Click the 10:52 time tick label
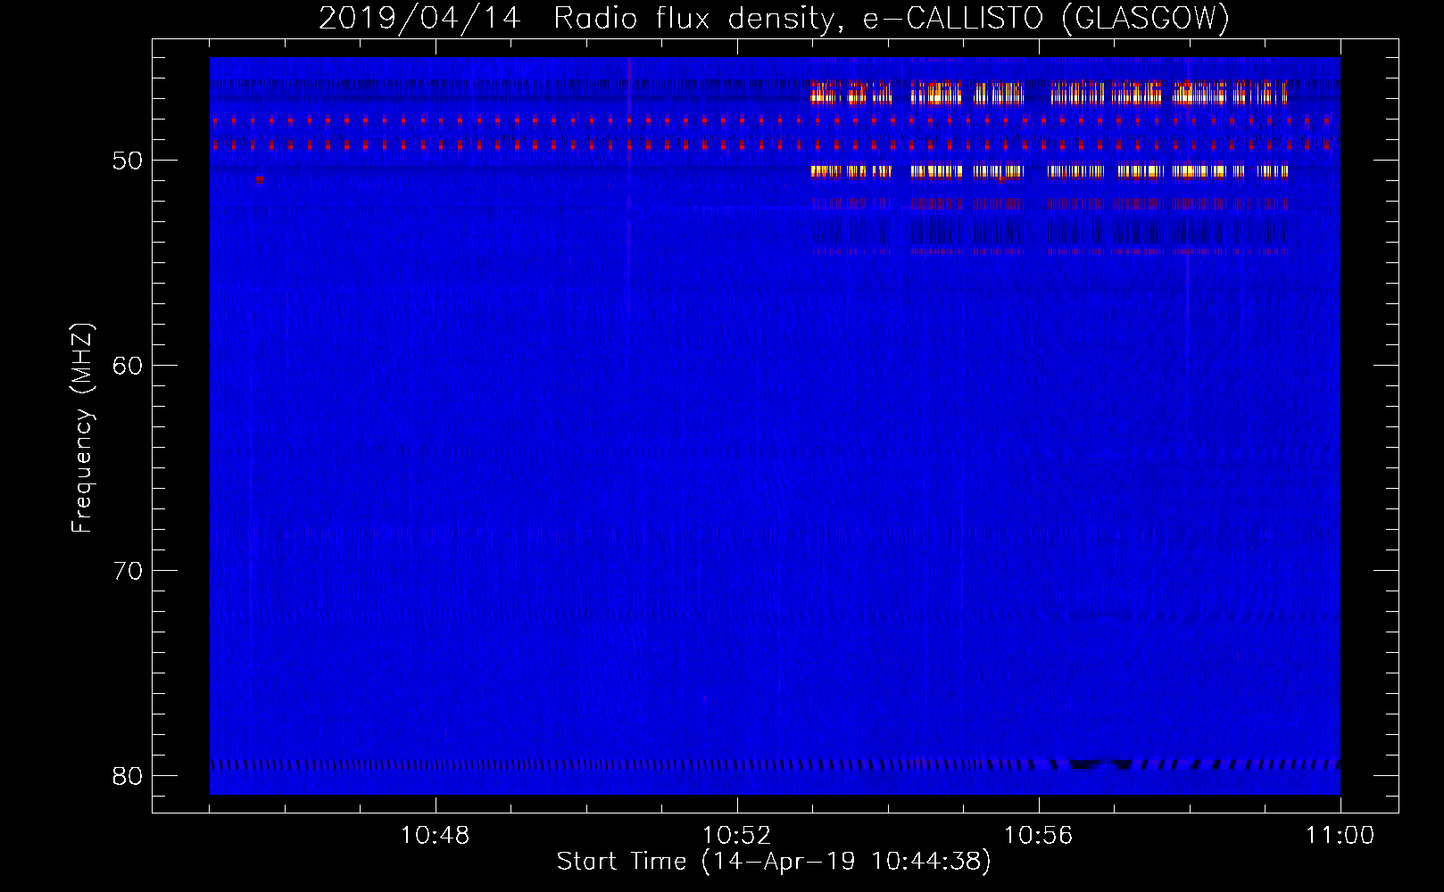The image size is (1444, 892). pyautogui.click(x=736, y=836)
